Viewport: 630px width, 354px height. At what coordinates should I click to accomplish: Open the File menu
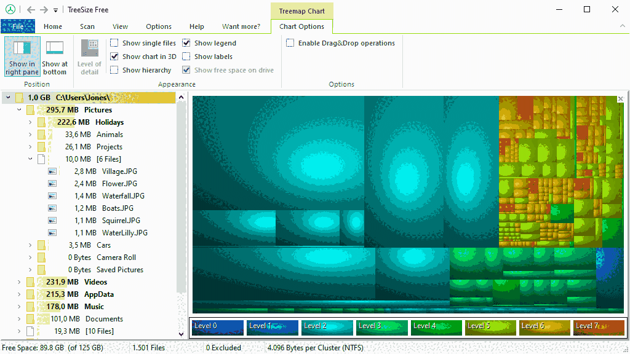click(17, 26)
